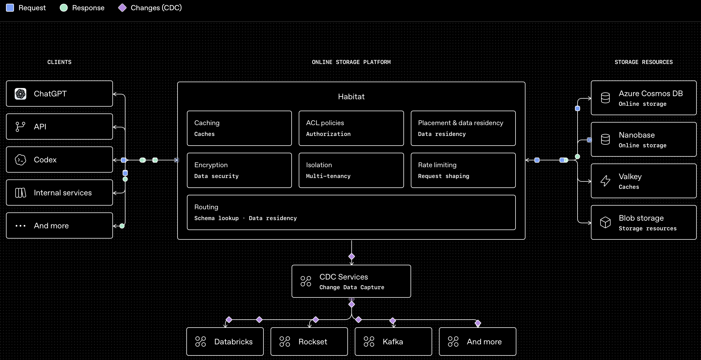Click the icon beside And more under CDC
Viewport: 701px width, 360px height.
point(453,342)
